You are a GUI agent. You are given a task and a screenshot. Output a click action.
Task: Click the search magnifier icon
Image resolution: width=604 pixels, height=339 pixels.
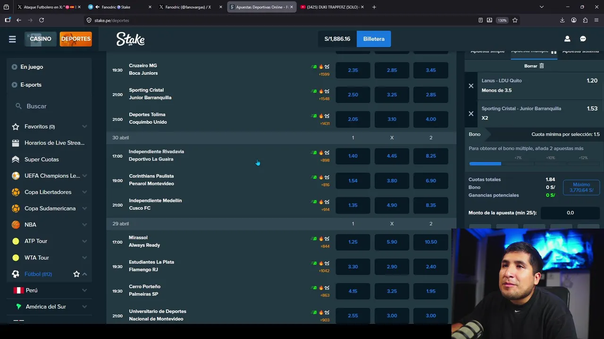point(18,106)
